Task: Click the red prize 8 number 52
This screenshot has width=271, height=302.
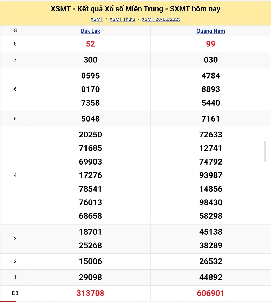Action: 91,44
